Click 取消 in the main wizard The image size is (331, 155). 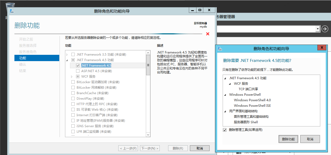(200, 148)
